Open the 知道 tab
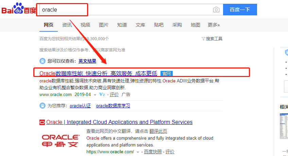This screenshot has width=288, height=156. [122, 25]
